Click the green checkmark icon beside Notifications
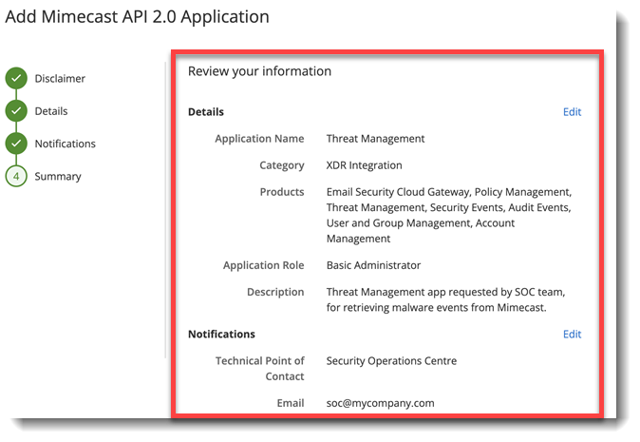Screen dimensions: 640x442 pos(16,144)
